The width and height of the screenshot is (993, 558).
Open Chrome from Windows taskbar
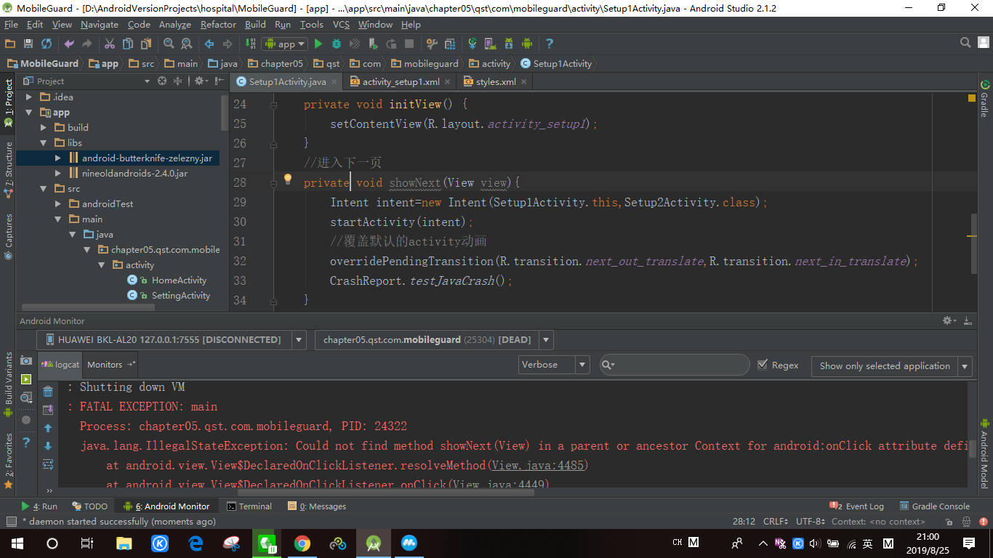pos(302,543)
